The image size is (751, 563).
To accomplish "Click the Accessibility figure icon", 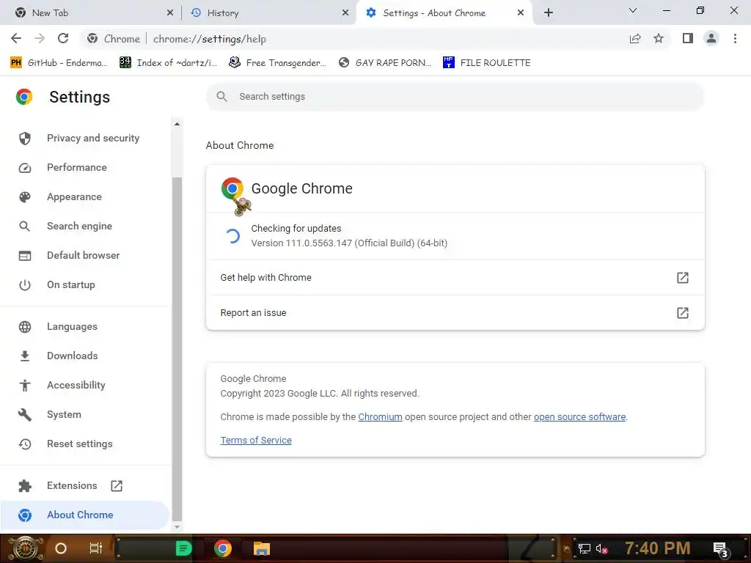I will 25,385.
